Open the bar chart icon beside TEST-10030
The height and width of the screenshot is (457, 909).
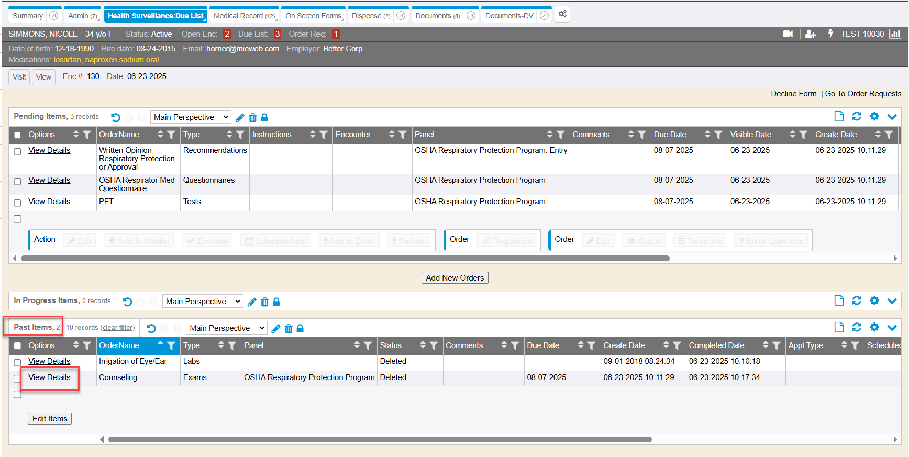[x=895, y=34]
